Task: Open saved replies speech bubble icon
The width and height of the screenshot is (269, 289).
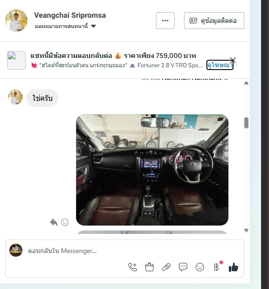Action: [x=183, y=267]
